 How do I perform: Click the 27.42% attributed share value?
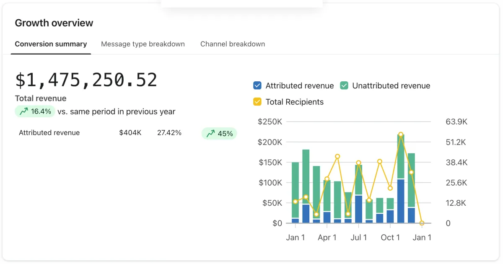pos(169,133)
